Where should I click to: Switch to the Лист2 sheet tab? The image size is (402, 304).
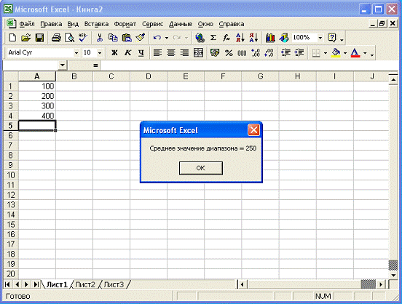(x=85, y=284)
